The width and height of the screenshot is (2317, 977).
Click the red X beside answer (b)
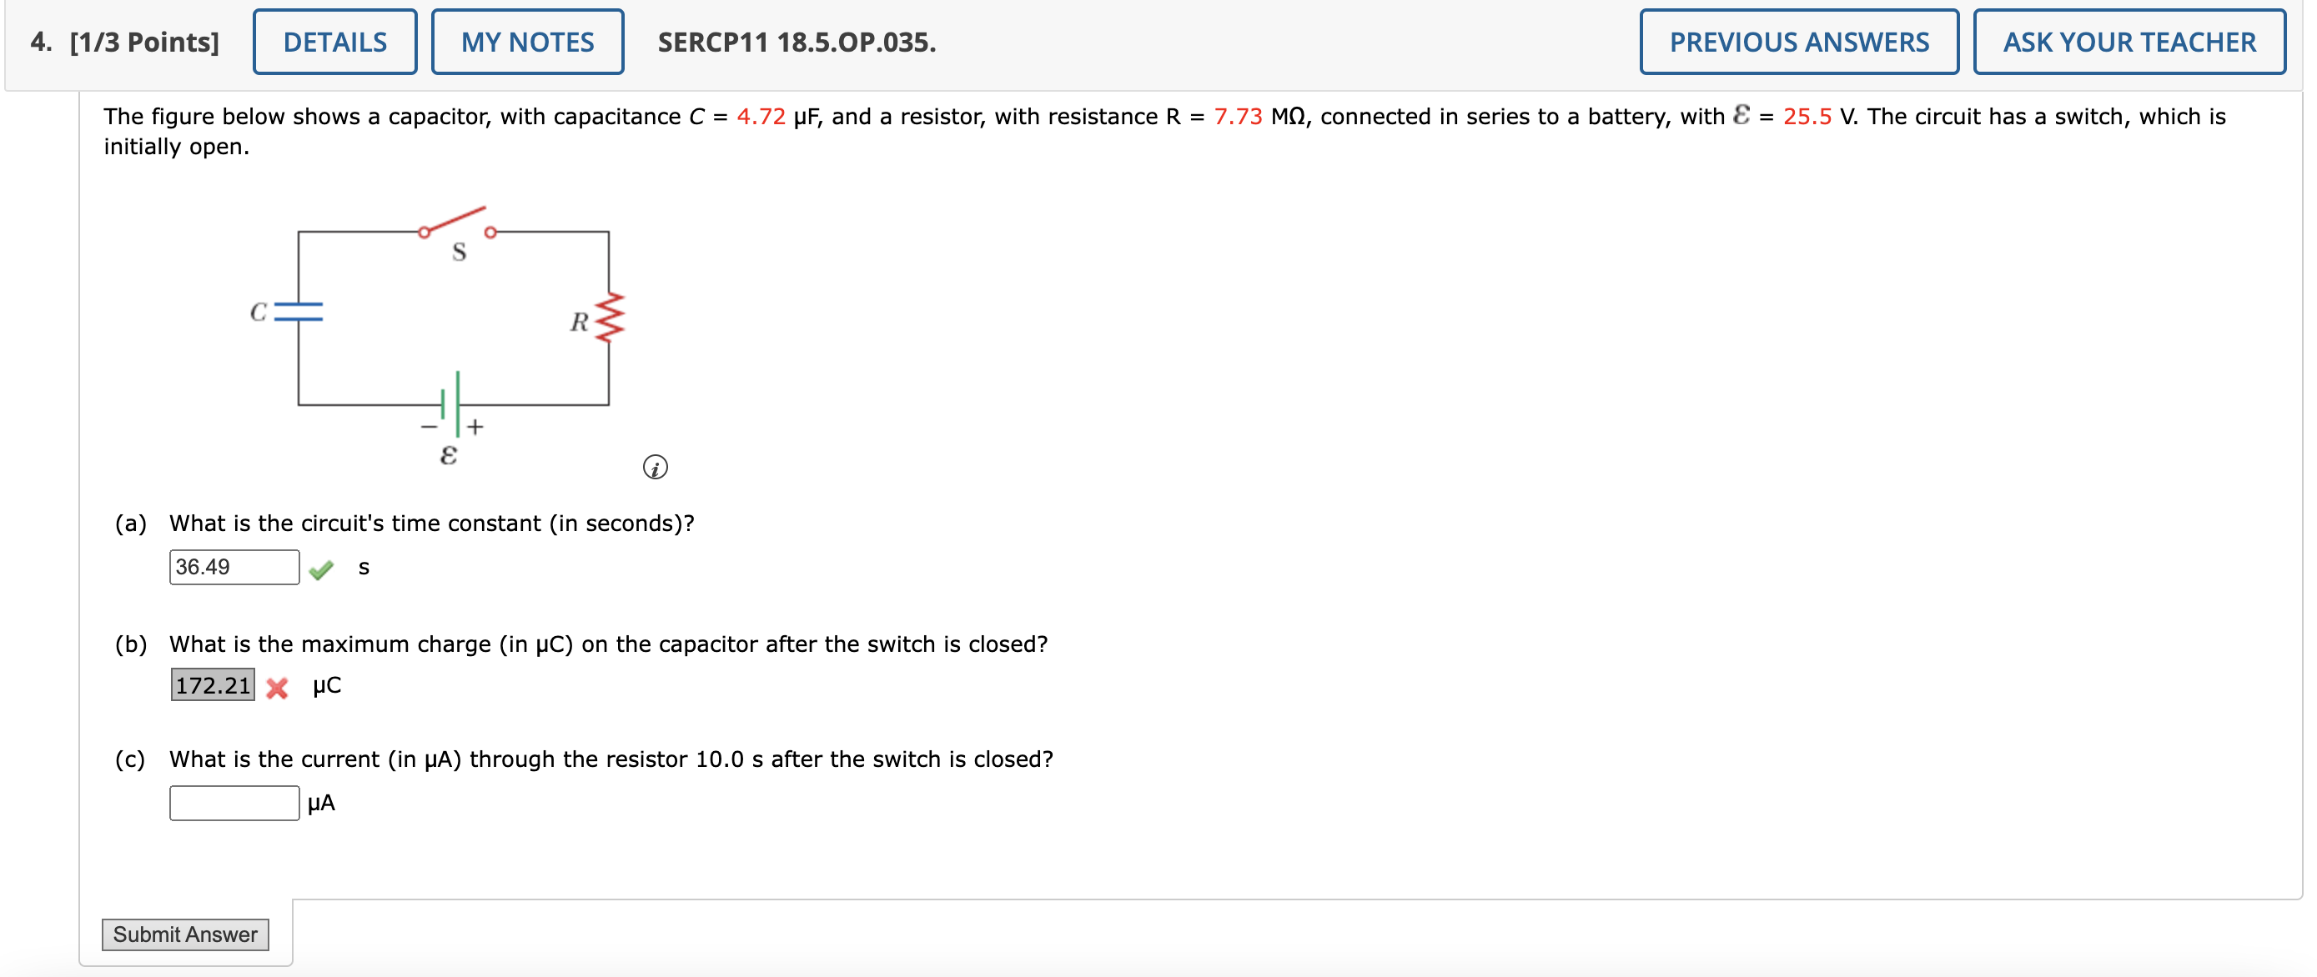[x=279, y=689]
